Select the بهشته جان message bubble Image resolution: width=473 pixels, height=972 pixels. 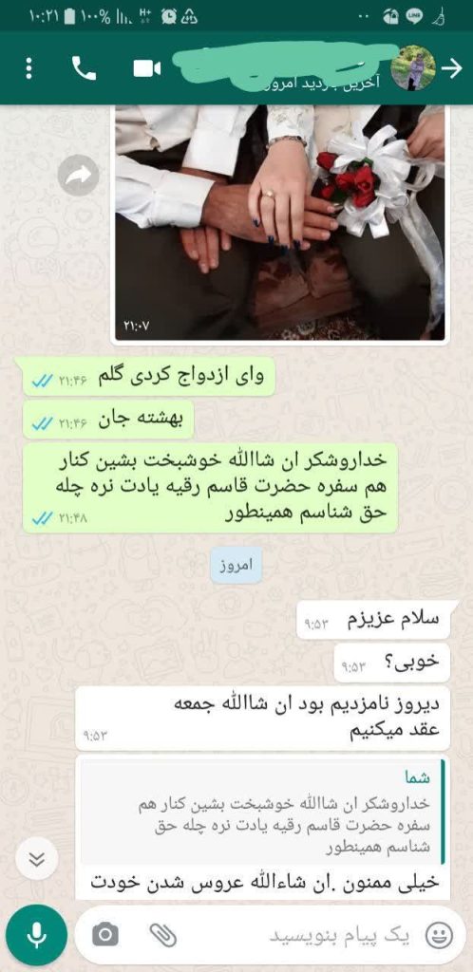(x=108, y=420)
